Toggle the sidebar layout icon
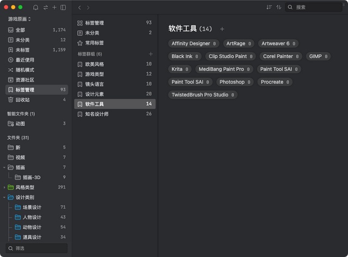Viewport: 348px width, 257px height. point(63,7)
